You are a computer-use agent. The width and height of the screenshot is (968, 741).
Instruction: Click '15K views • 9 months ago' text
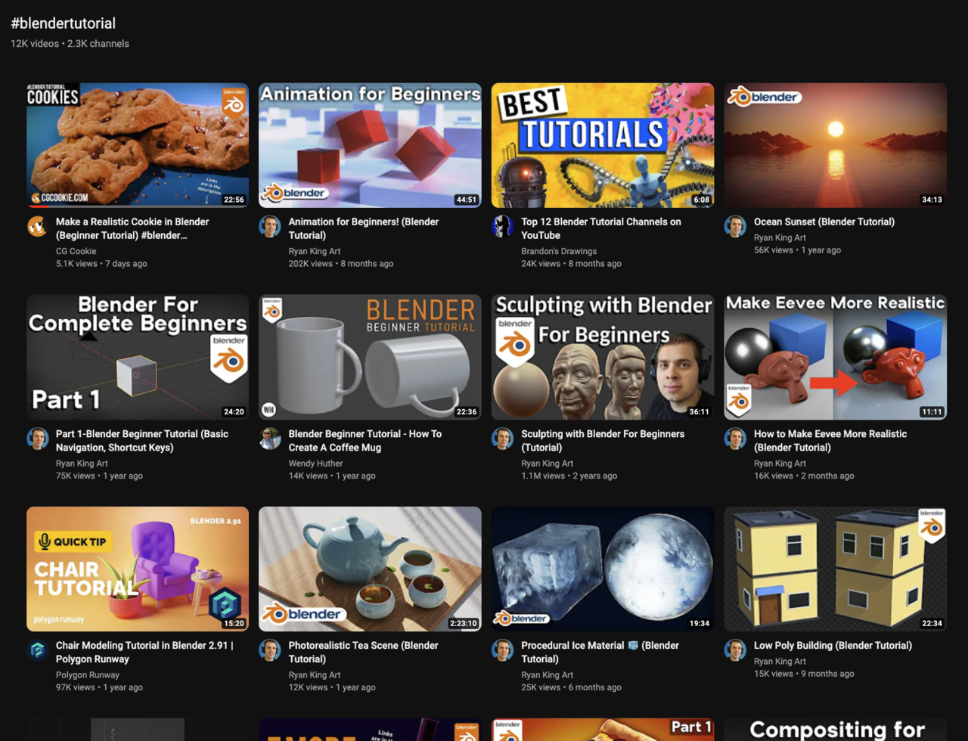click(804, 674)
